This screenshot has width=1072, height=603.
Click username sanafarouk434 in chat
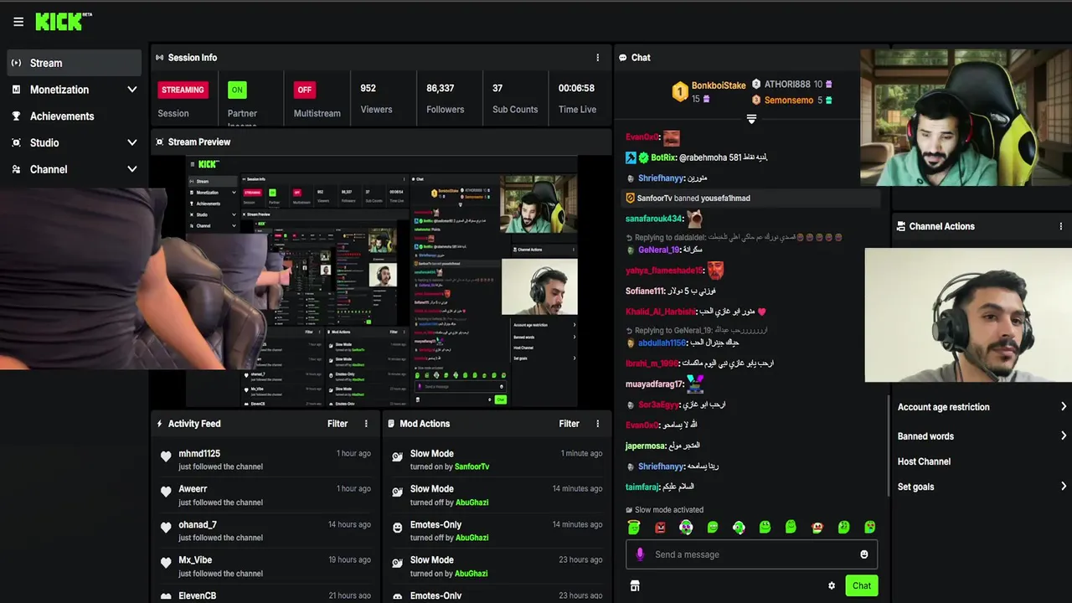tap(654, 219)
